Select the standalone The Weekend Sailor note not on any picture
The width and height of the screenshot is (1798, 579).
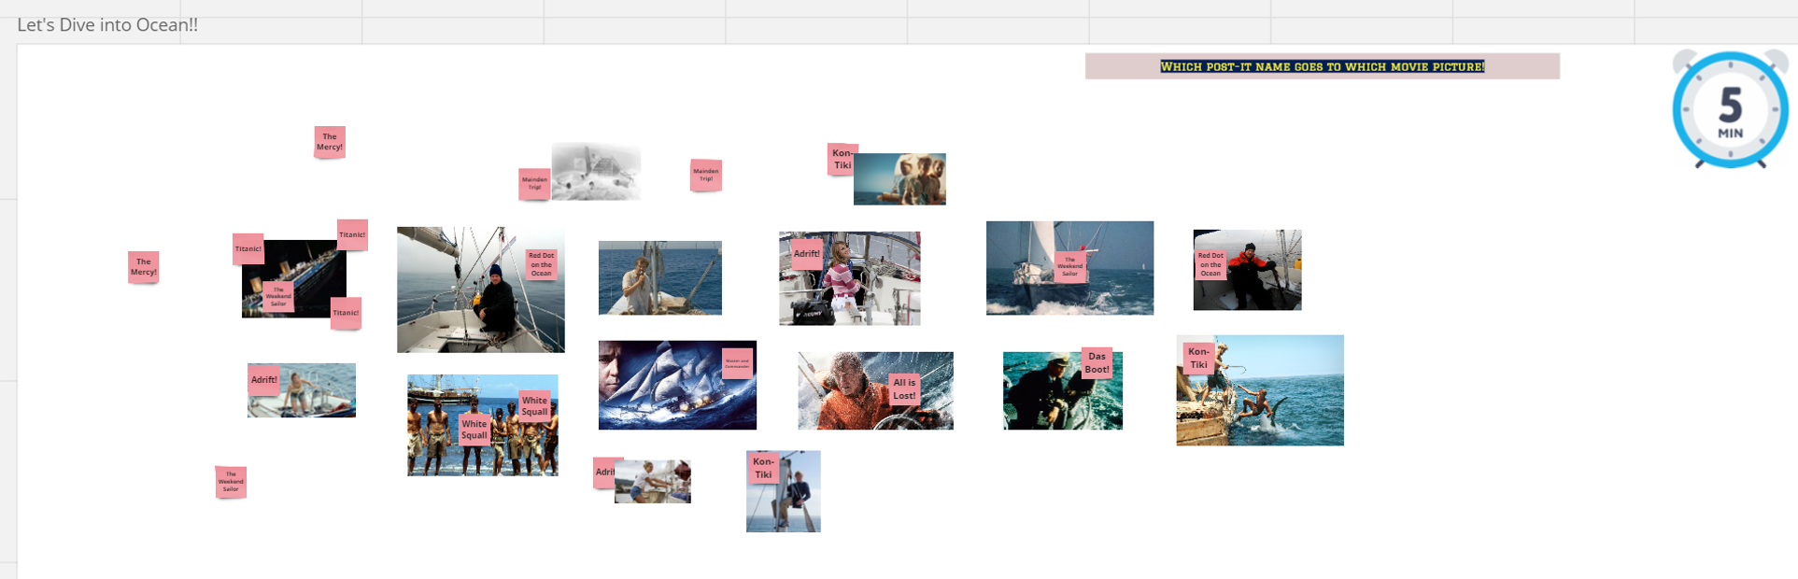point(231,482)
